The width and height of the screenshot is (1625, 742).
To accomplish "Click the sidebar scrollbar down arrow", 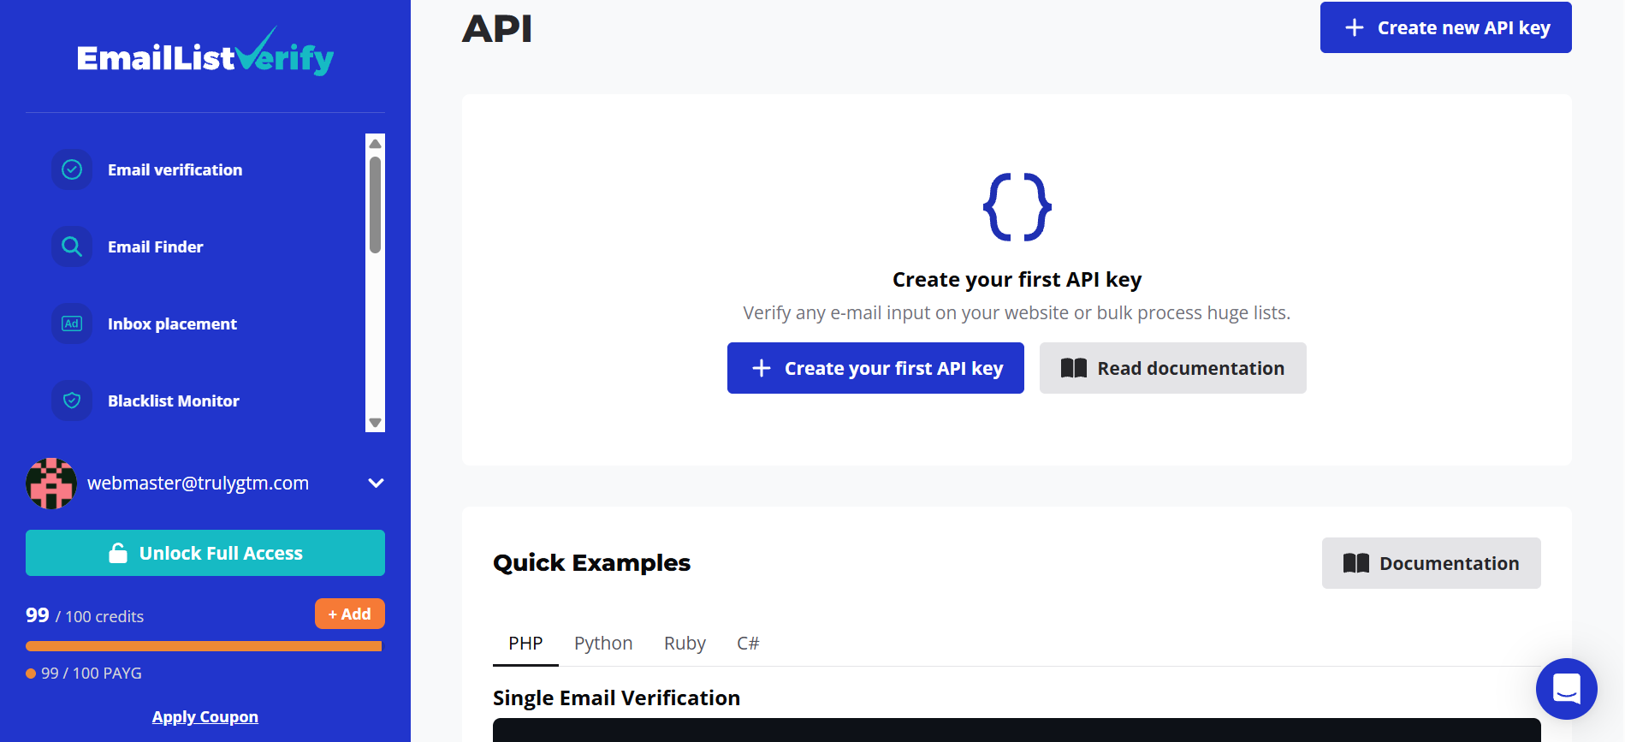I will [375, 423].
